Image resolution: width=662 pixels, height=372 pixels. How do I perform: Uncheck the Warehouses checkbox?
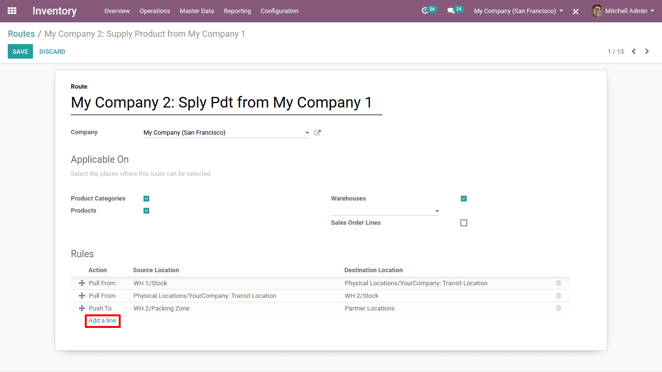coord(464,199)
